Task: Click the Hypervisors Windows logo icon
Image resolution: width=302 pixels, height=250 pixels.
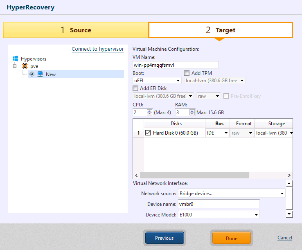Action: (x=16, y=59)
